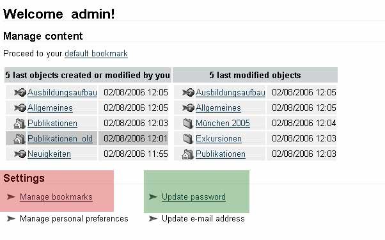
Task: Click house folder icon beside Publikationen in right table
Action: tap(188, 154)
